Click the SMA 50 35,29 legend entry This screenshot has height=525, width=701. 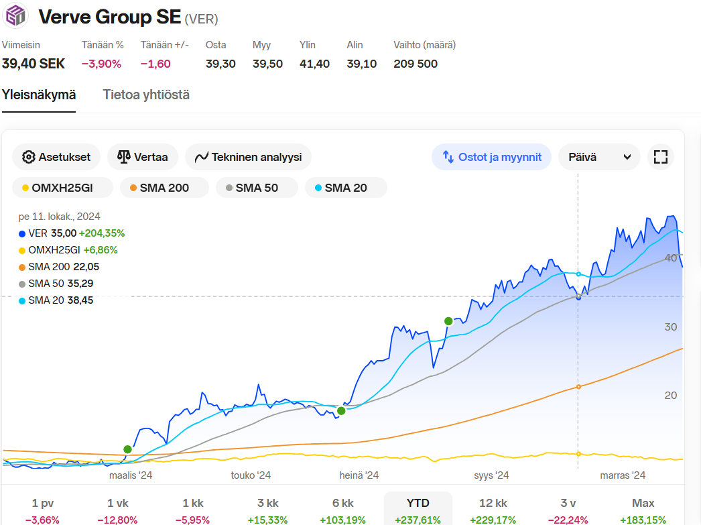point(56,284)
